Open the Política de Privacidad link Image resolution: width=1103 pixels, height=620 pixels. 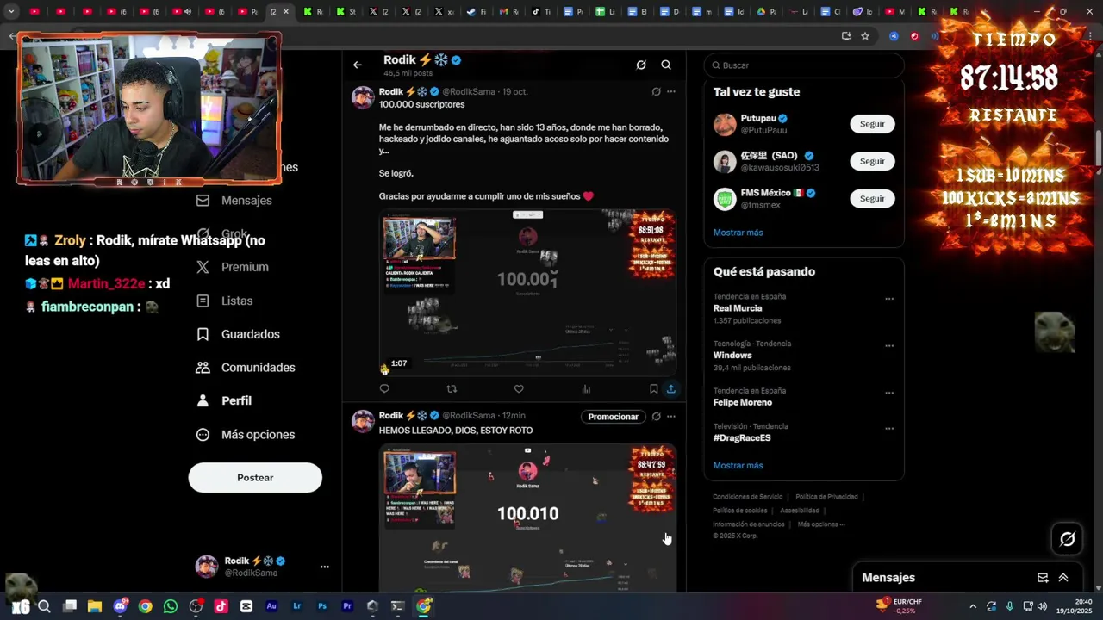coord(826,497)
